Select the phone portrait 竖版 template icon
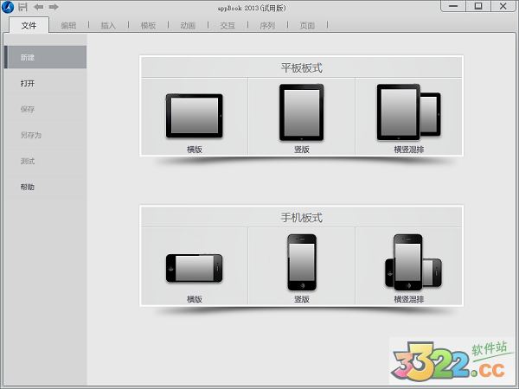Screen dimensions: 519x389 [302, 262]
